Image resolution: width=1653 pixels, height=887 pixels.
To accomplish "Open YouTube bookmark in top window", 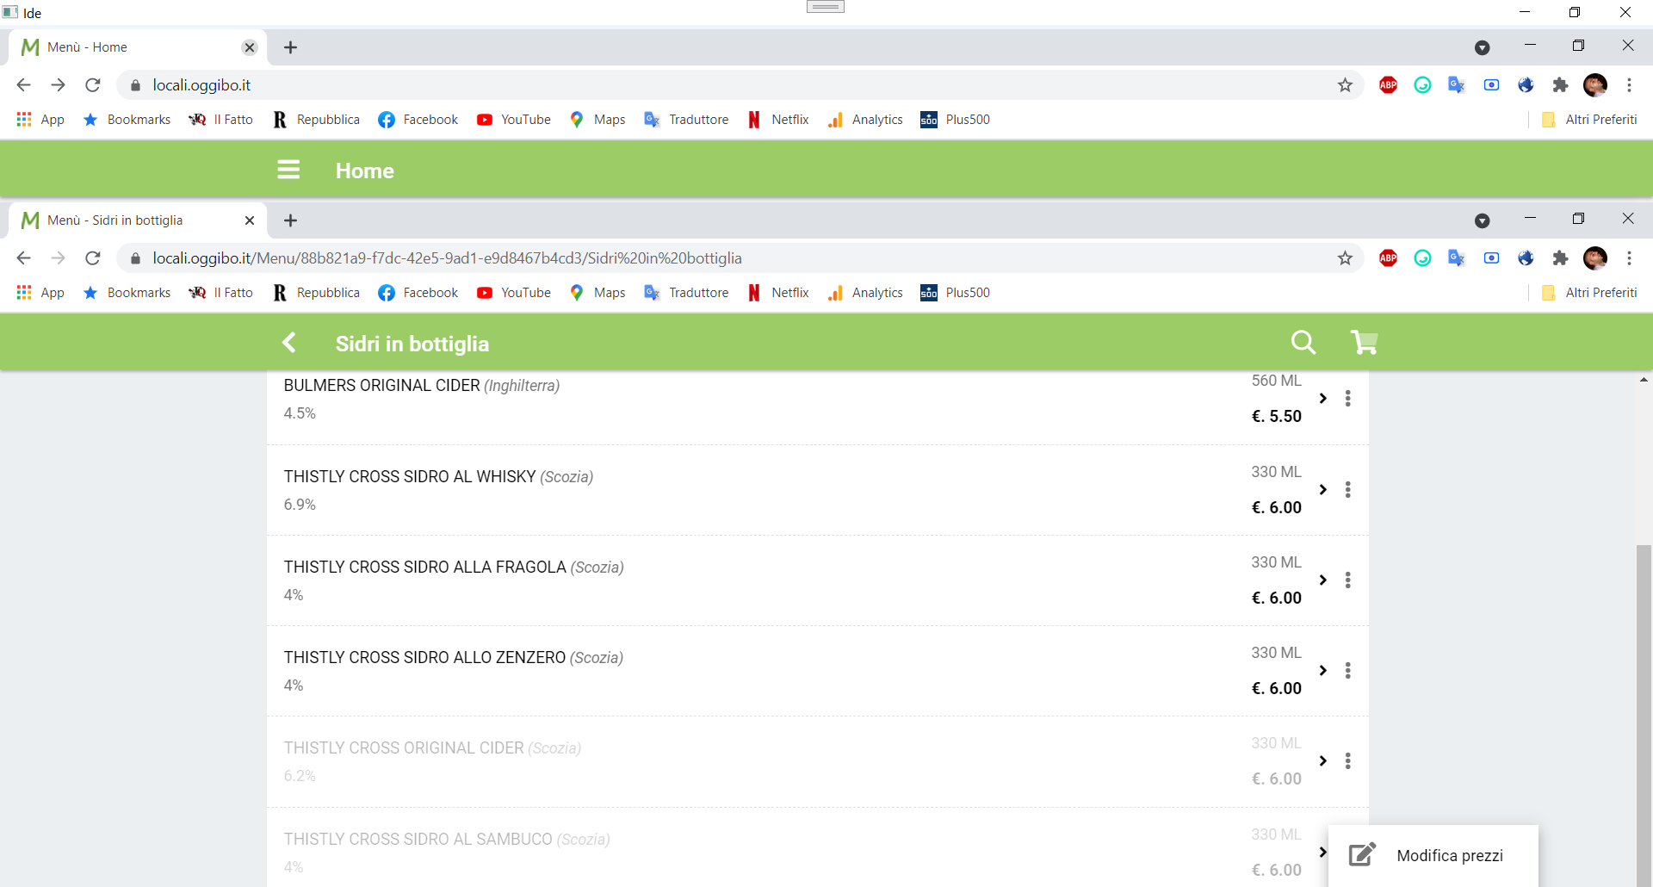I will coord(514,120).
